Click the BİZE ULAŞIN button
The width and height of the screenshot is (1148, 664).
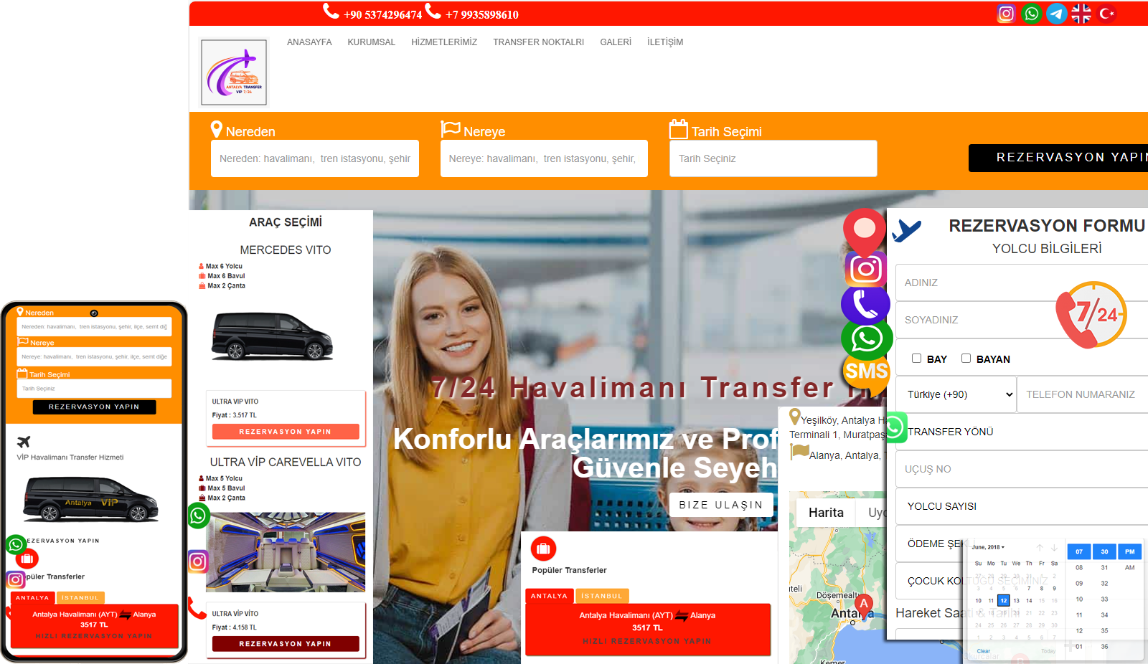pos(721,505)
